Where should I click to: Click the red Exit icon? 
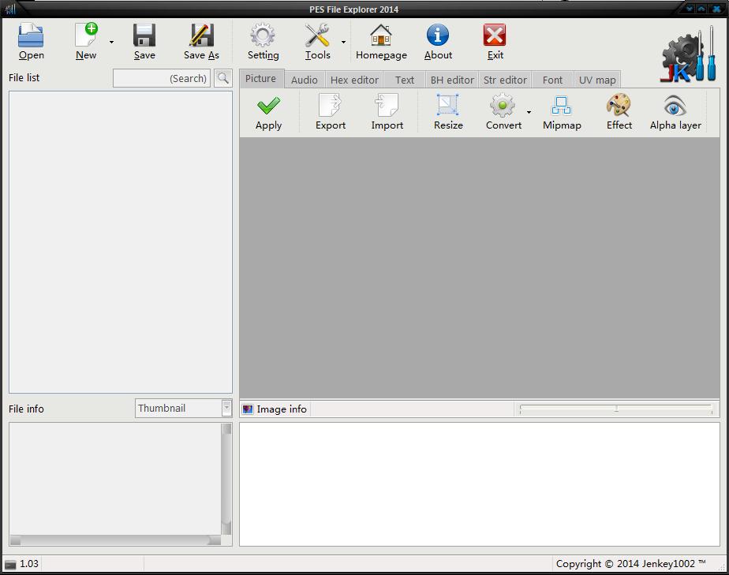tap(495, 35)
